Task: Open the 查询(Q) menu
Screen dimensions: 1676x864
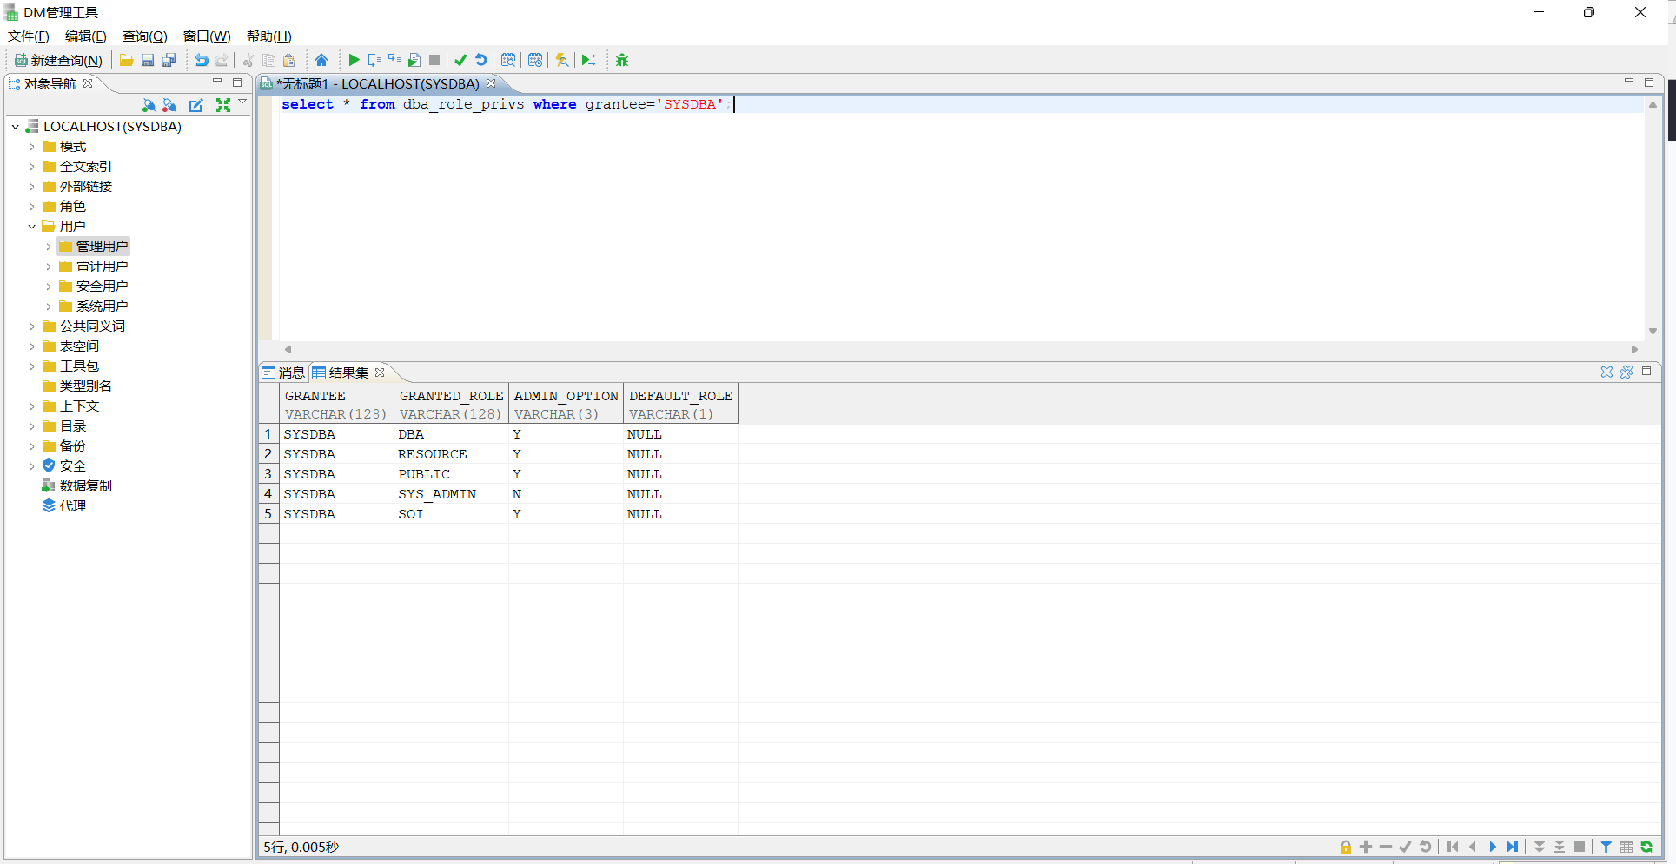Action: pyautogui.click(x=144, y=36)
